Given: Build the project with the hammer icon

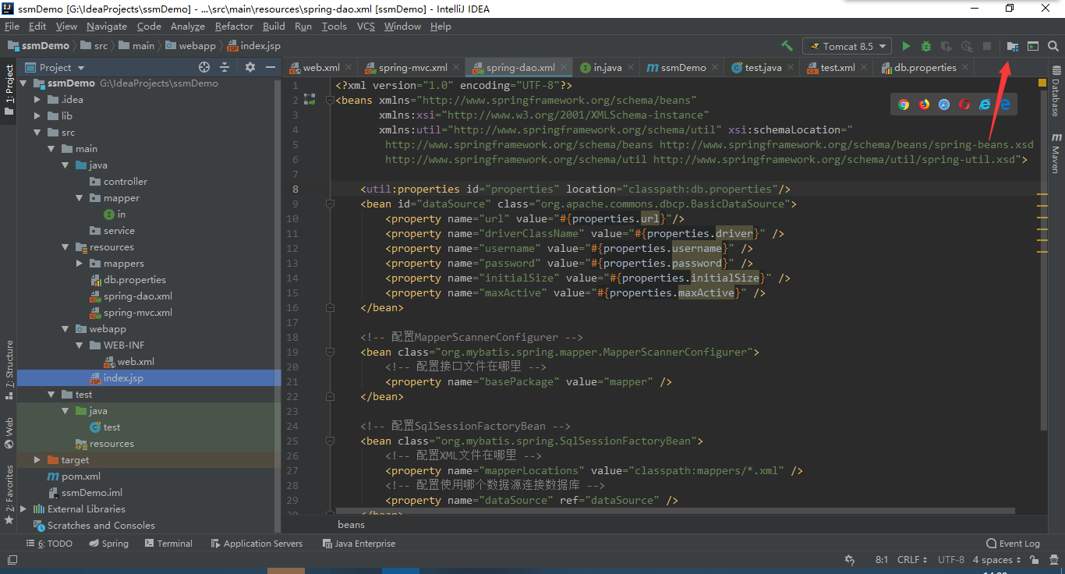Looking at the screenshot, I should pyautogui.click(x=787, y=46).
